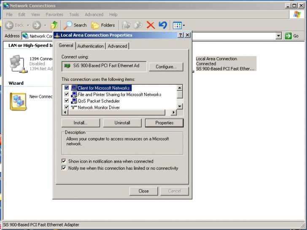Click the Close button in dialog

[x=143, y=191]
